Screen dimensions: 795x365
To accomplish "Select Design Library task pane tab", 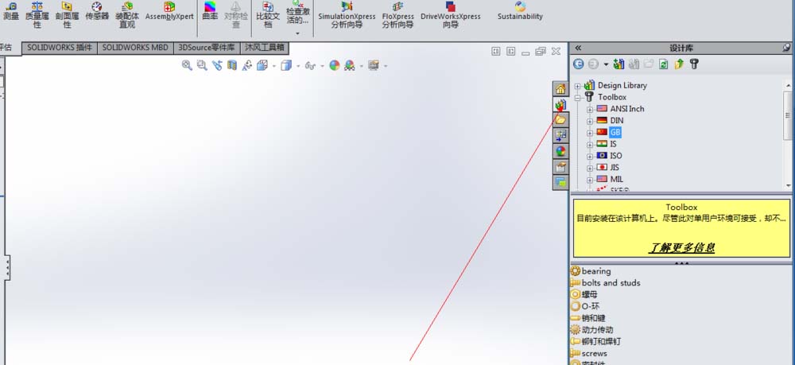I will tap(560, 104).
